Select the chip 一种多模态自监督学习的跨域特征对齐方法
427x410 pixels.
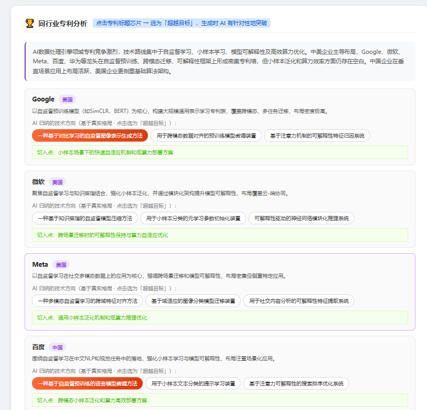pos(87,301)
